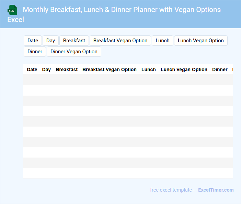Viewport: 241px width, 204px height.
Task: Click the Breakfast column header
Action: point(67,69)
